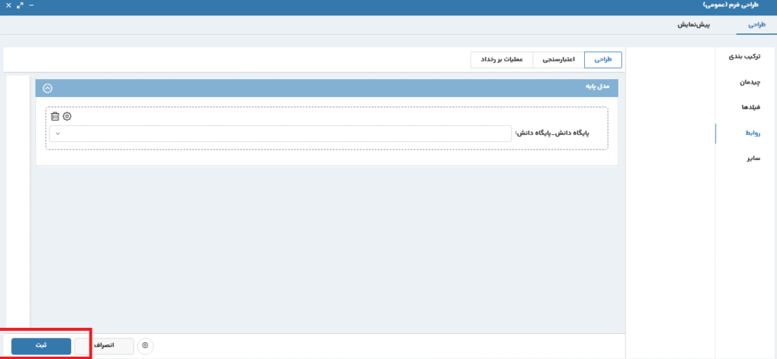Minimize the form designer dialog
This screenshot has width=777, height=359.
pos(30,5)
